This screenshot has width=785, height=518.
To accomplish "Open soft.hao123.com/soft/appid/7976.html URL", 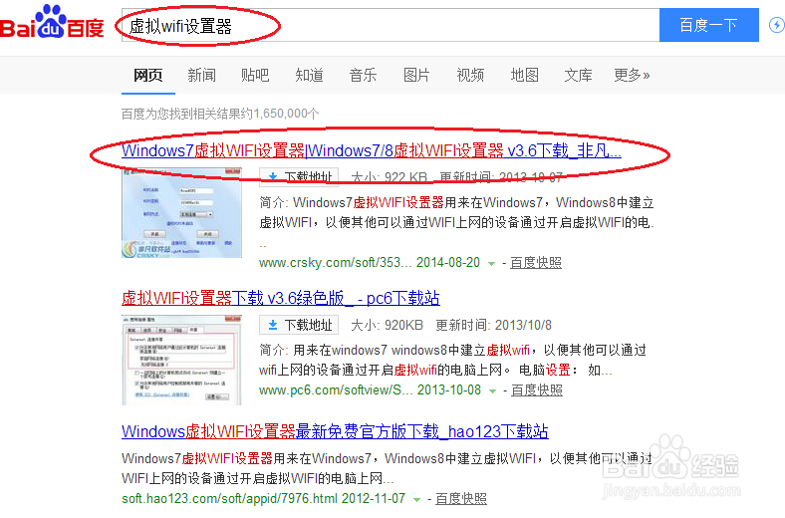I will (x=230, y=498).
